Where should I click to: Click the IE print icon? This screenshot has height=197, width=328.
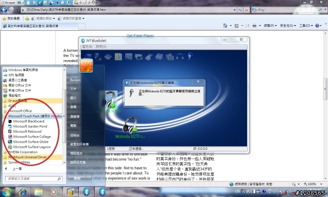pyautogui.click(x=254, y=26)
